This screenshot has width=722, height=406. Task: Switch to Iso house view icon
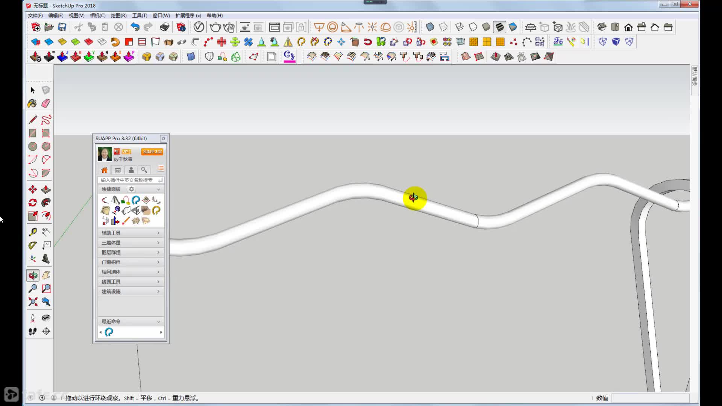[602, 27]
